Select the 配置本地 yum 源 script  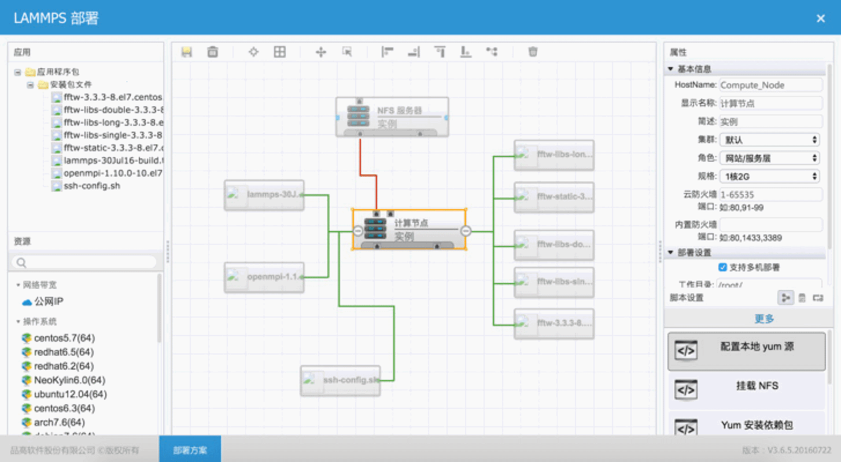[x=747, y=351]
